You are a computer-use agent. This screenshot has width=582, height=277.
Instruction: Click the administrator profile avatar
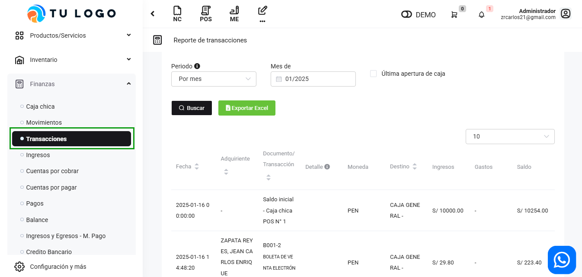point(566,14)
